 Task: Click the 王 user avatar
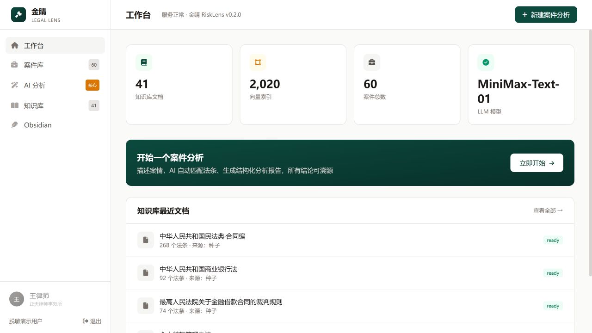click(x=17, y=299)
